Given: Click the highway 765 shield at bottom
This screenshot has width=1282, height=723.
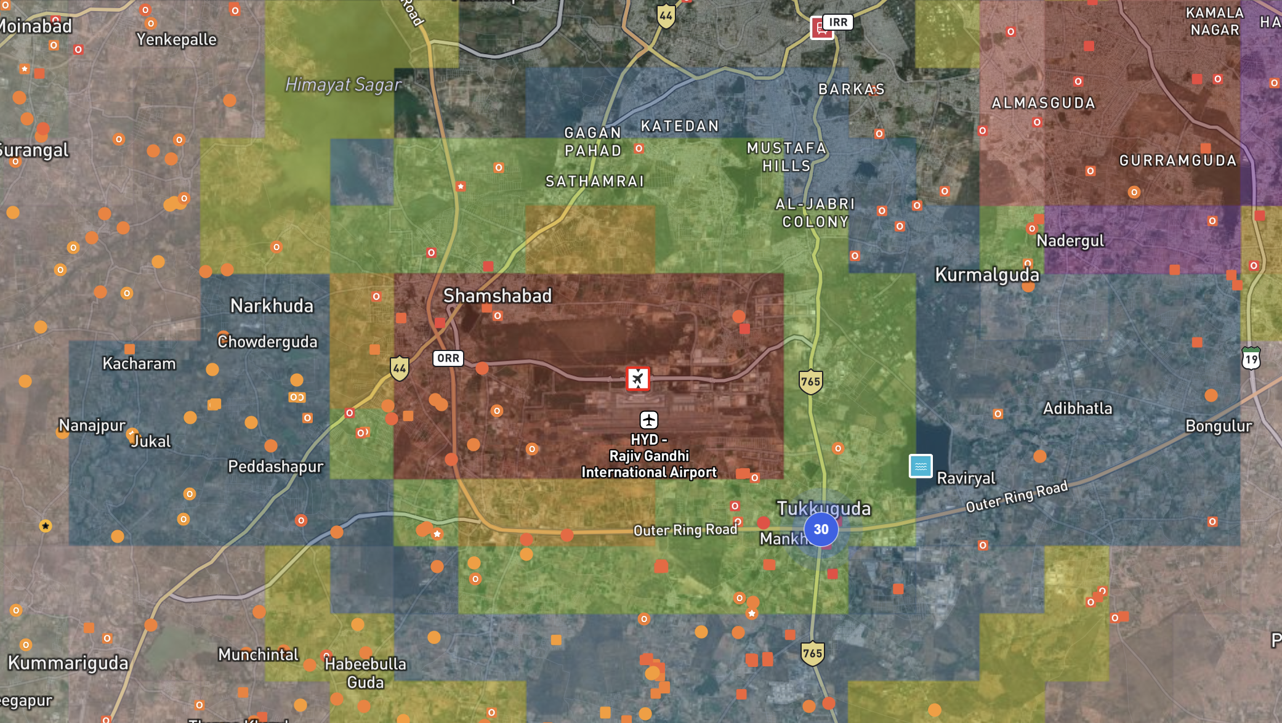Looking at the screenshot, I should pyautogui.click(x=812, y=653).
